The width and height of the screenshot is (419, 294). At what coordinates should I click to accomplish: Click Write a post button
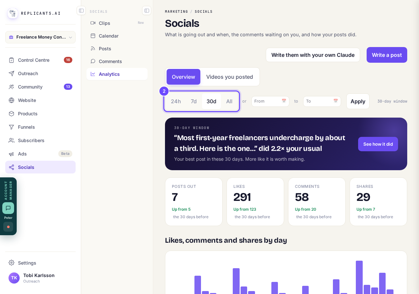click(387, 55)
